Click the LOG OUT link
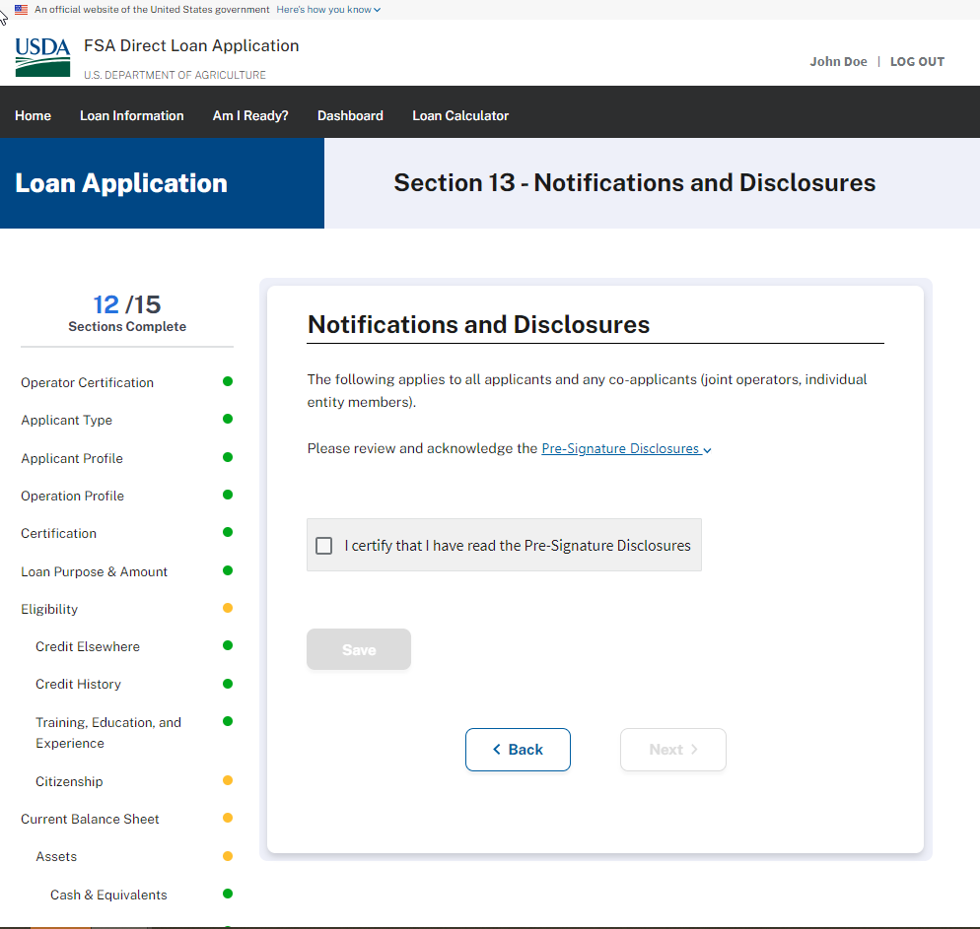 917,61
